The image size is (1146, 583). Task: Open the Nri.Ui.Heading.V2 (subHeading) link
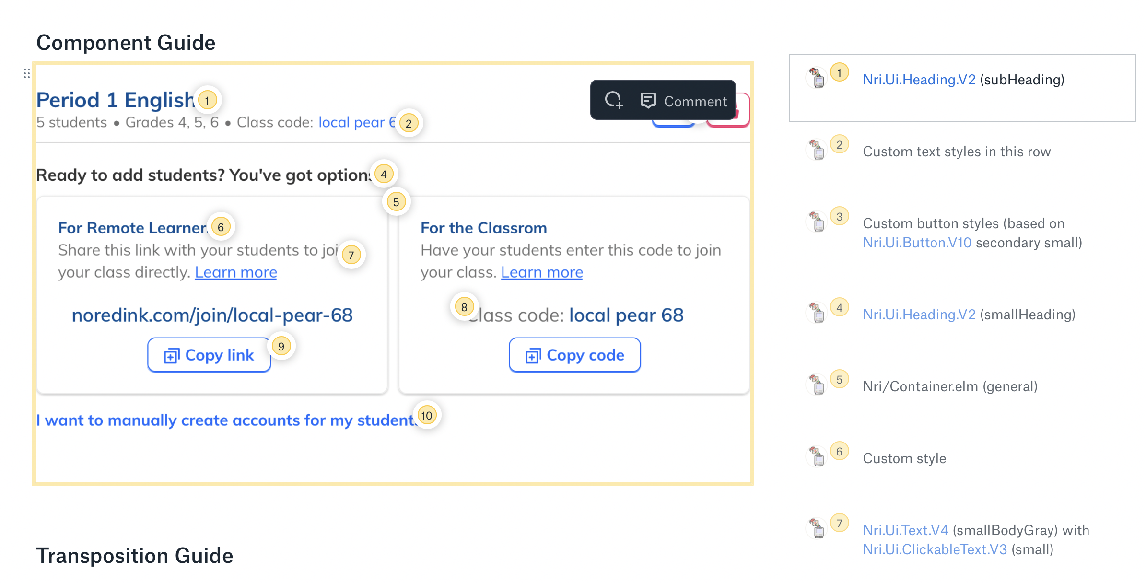pos(919,80)
